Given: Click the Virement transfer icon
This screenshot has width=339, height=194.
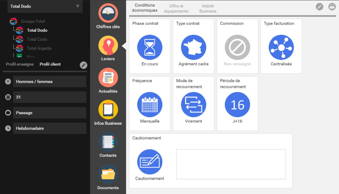Looking at the screenshot, I should (193, 105).
